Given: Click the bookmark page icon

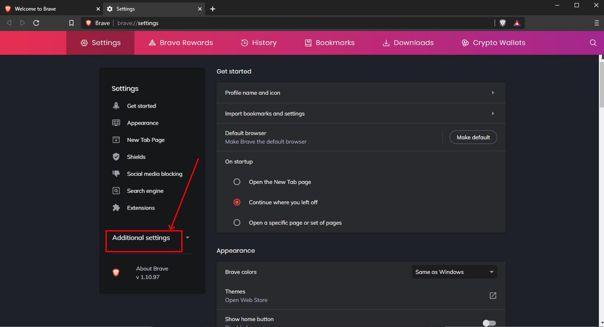Looking at the screenshot, I should [71, 23].
